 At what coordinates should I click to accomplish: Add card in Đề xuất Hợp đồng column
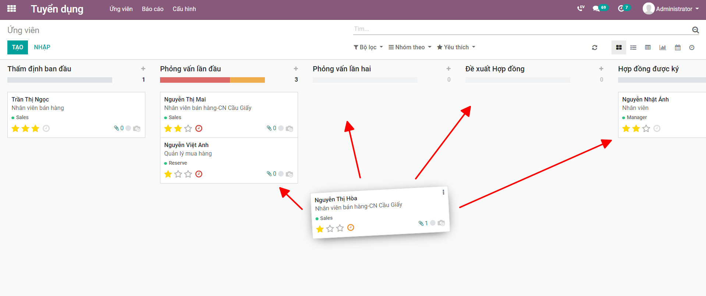click(x=601, y=69)
